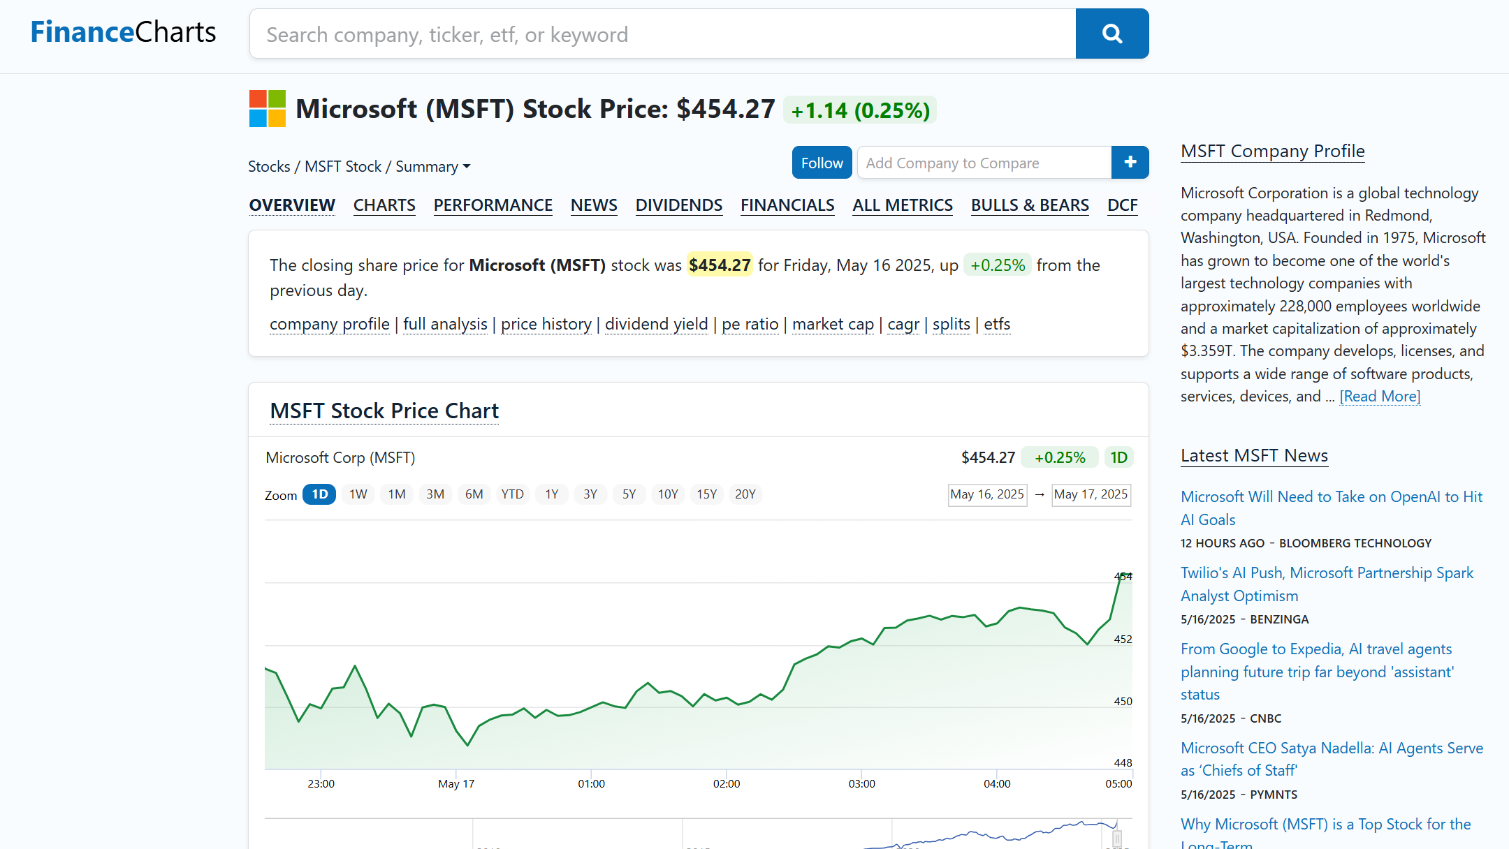
Task: Select the YTD zoom range
Action: pos(513,494)
